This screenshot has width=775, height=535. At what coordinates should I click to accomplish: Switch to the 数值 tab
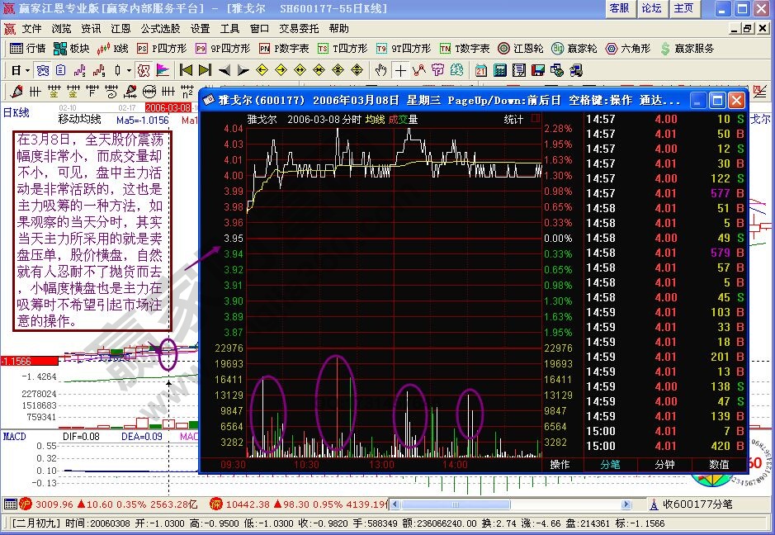pos(718,465)
